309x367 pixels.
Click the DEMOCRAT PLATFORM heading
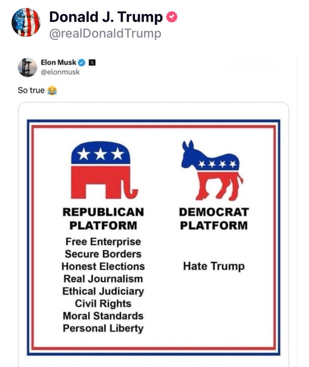tap(214, 218)
